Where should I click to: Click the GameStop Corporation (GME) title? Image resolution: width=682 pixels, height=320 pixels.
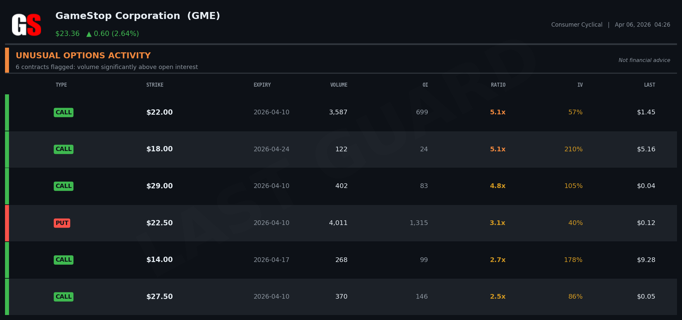pyautogui.click(x=138, y=16)
